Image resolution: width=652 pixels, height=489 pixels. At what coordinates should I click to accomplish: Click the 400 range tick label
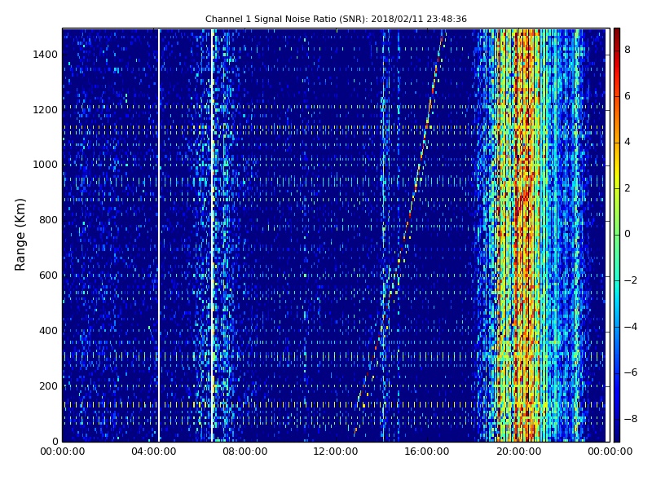tap(48, 331)
